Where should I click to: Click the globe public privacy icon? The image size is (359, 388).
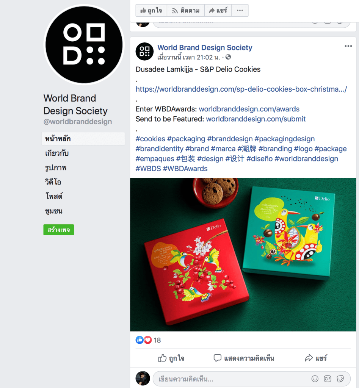228,57
